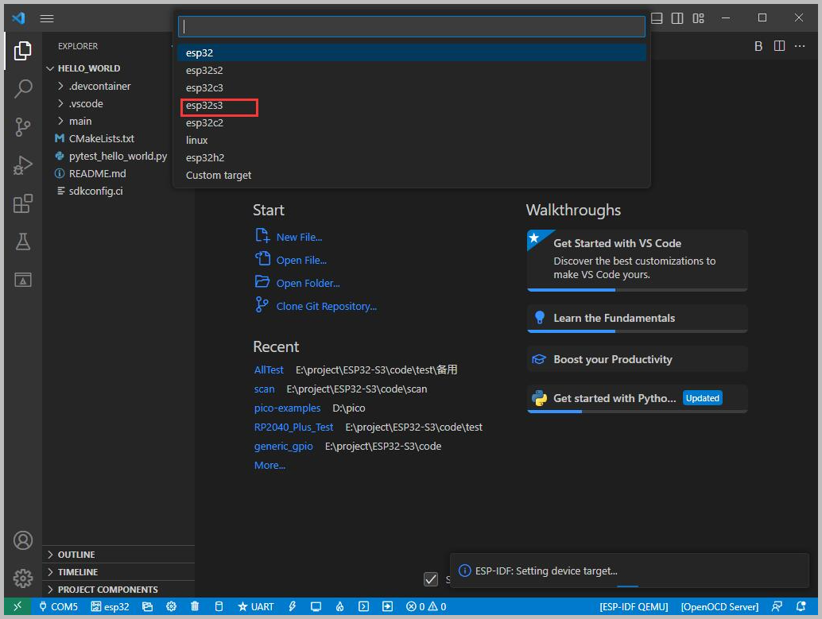Open recent project pico-examples
The image size is (822, 619).
287,408
